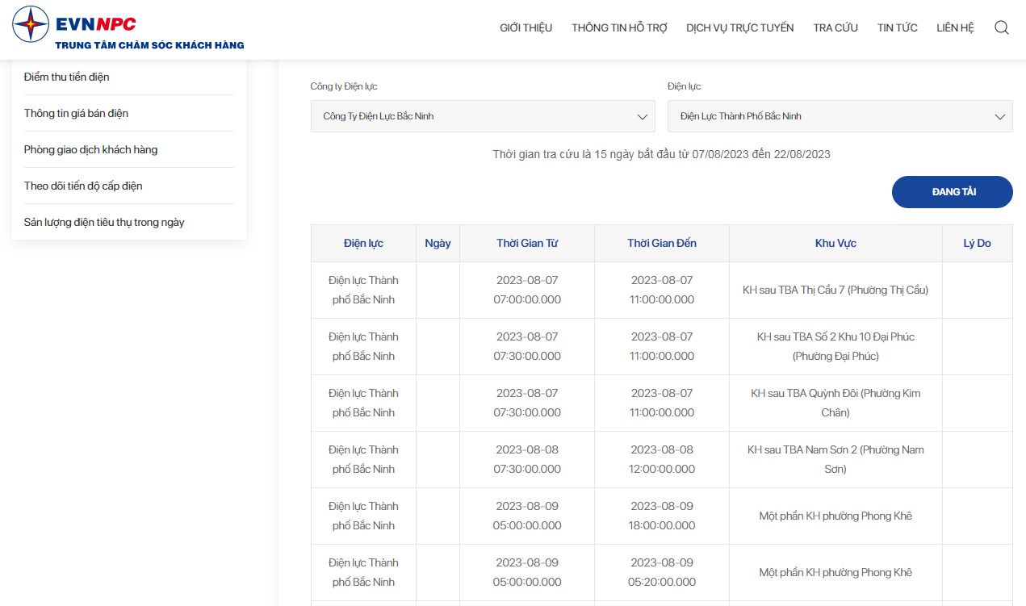Open Dịch Vụ Trực Tuyến menu
This screenshot has width=1026, height=606.
pyautogui.click(x=740, y=27)
